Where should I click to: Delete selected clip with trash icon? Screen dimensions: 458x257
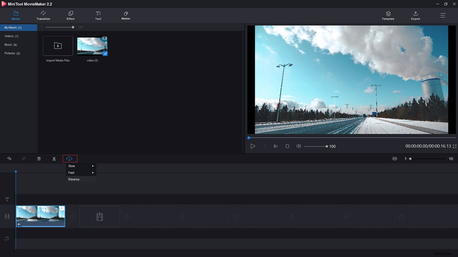pos(39,158)
